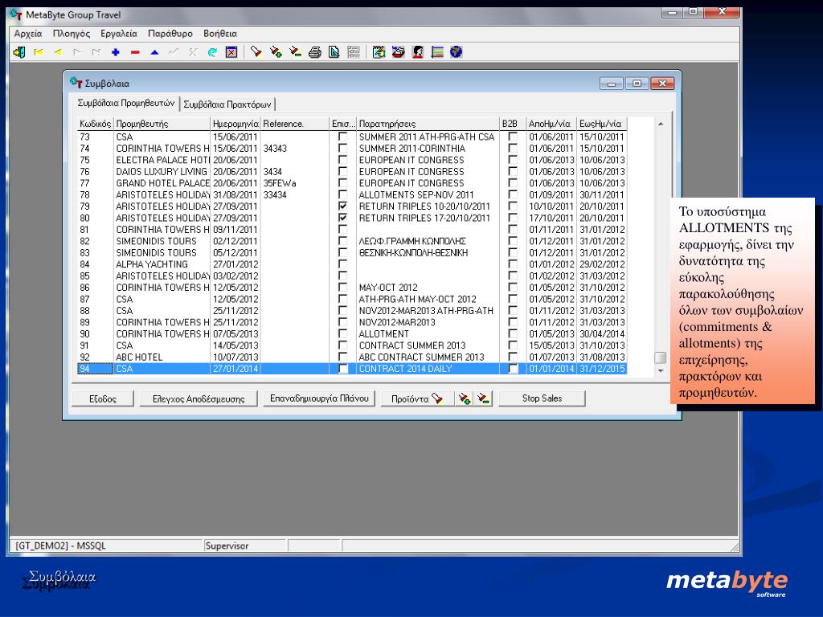Click the flashlight with green minus toolbar icon
The height and width of the screenshot is (617, 823).
tap(295, 52)
